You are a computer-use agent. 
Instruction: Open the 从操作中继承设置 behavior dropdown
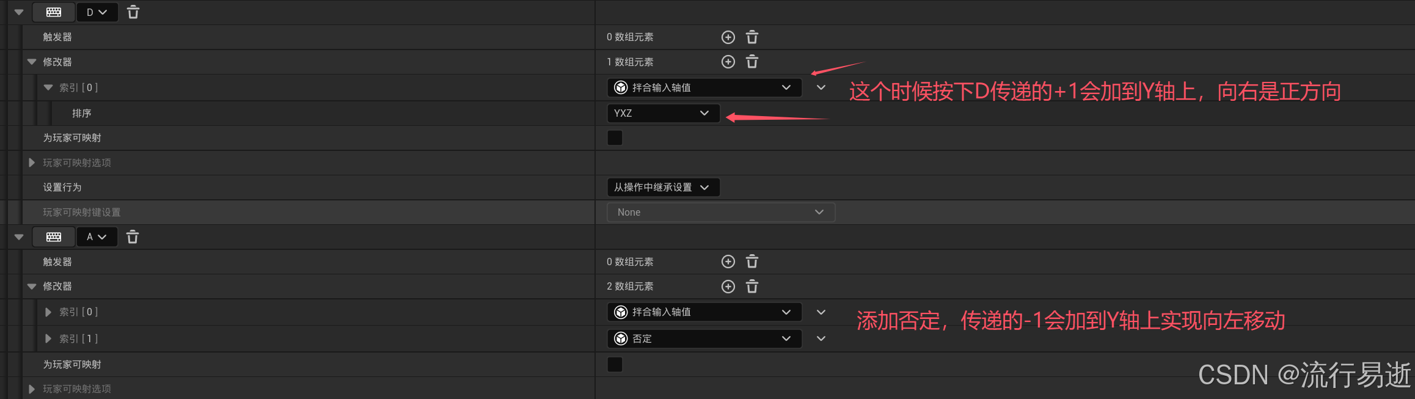click(x=663, y=188)
